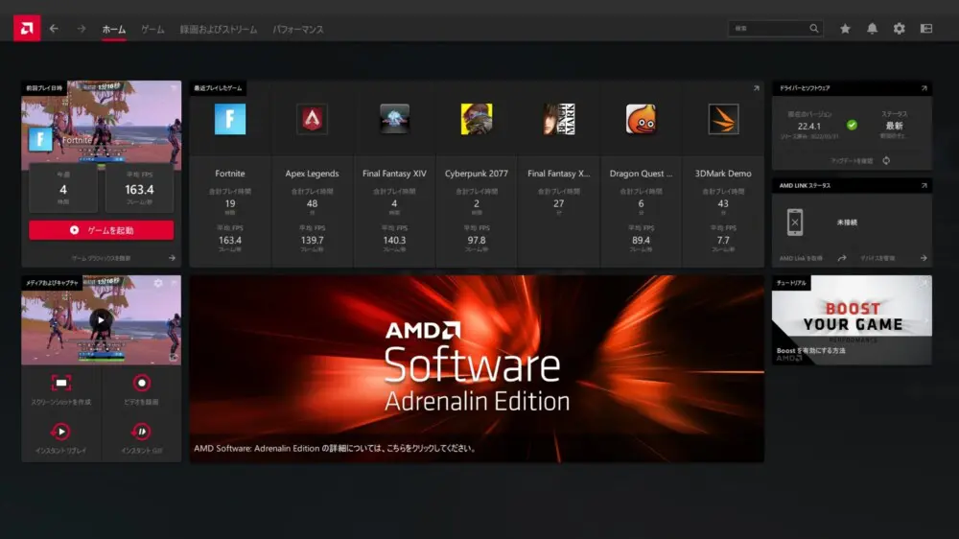Open the Boost Your Game tutorial thumbnail
959x539 pixels.
click(852, 320)
